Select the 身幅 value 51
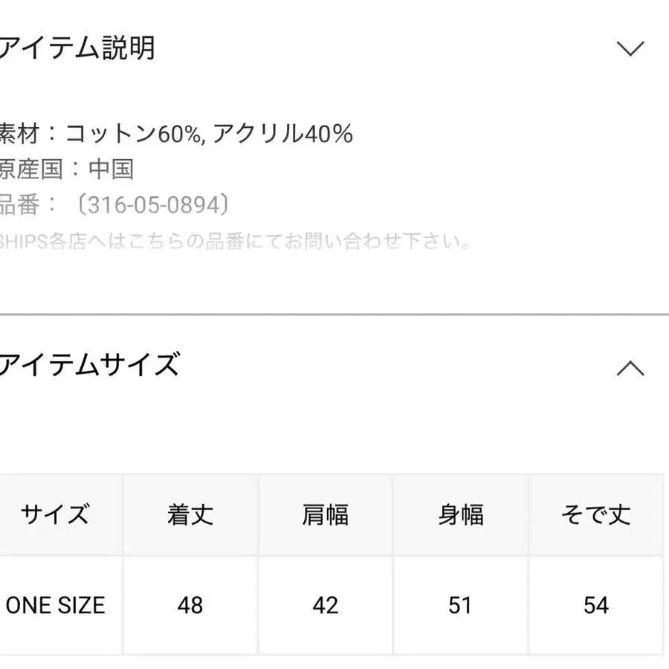This screenshot has width=669, height=669. [x=459, y=605]
